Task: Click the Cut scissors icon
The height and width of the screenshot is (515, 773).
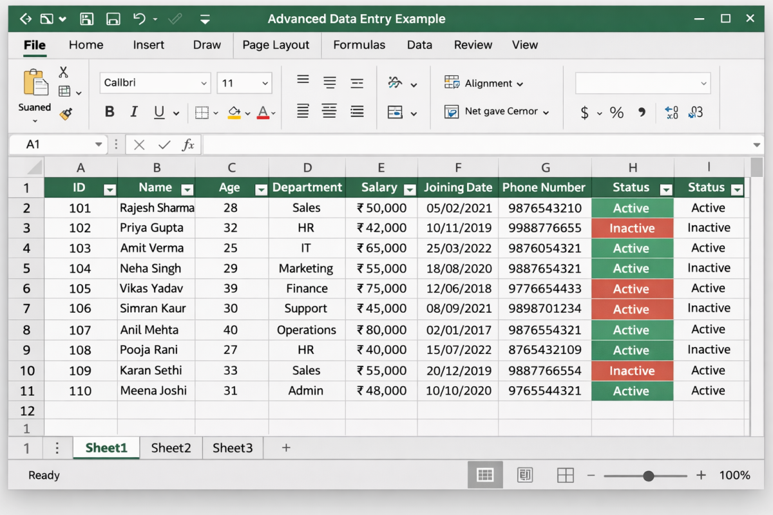Action: (64, 72)
